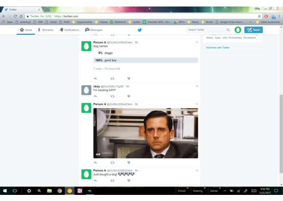The image size is (283, 201).
Task: Open the Syllabi bookmark folder
Action: [134, 22]
